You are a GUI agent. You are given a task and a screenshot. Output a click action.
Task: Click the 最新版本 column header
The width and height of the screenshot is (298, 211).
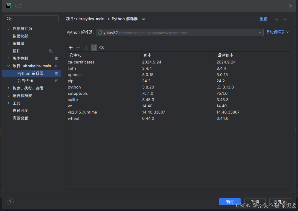tap(253, 55)
